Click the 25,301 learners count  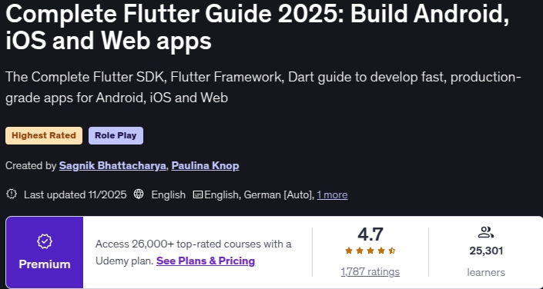click(486, 251)
